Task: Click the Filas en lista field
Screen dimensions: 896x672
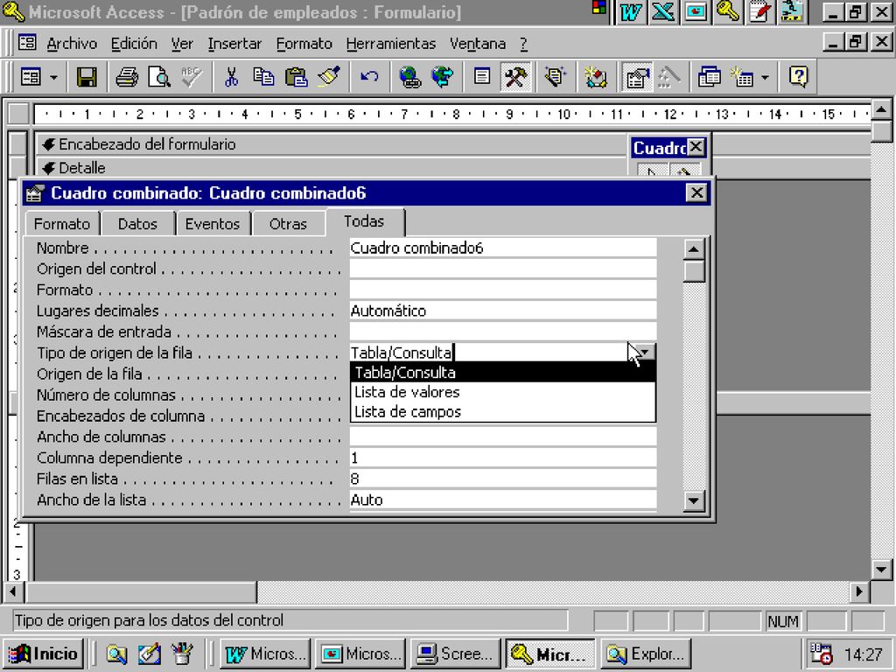Action: [x=503, y=479]
